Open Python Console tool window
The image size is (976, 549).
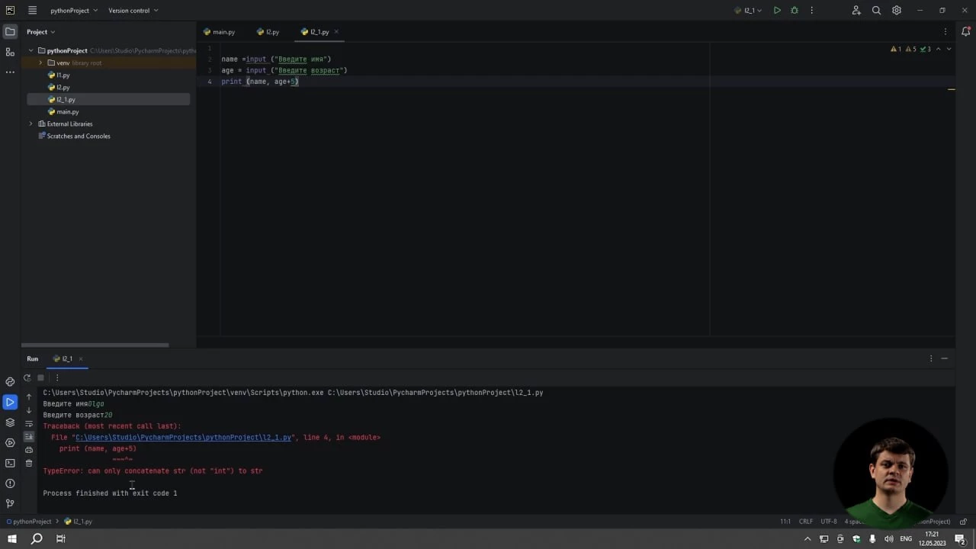pos(10,381)
